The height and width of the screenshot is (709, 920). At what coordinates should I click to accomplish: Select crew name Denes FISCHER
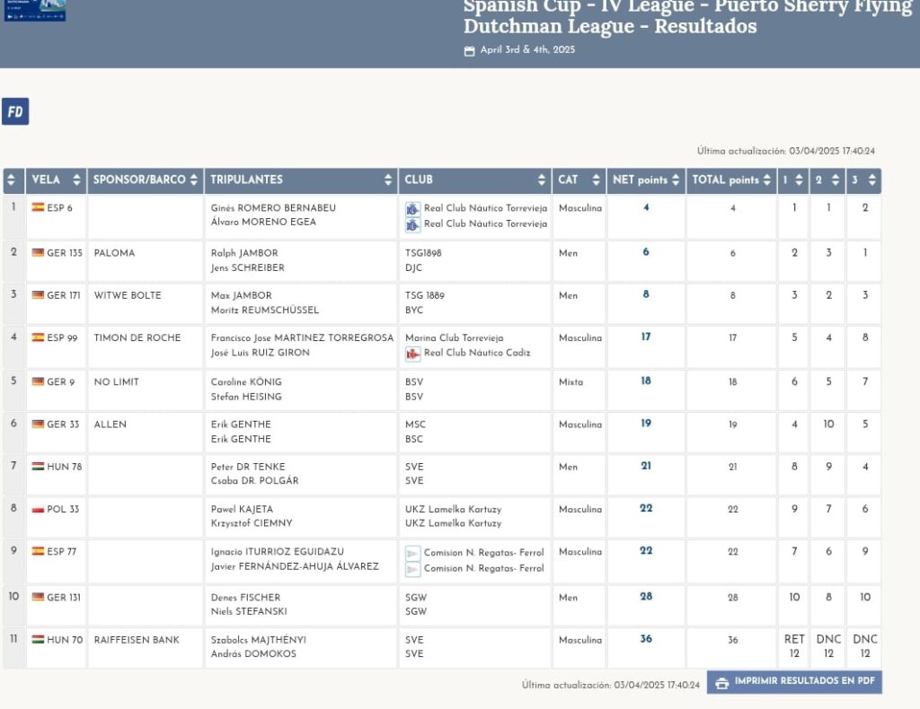point(246,598)
